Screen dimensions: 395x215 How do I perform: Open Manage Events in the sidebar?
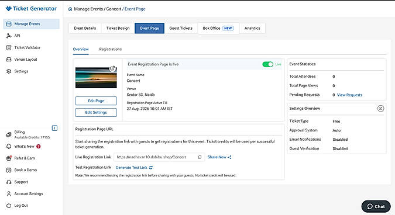coord(31,24)
